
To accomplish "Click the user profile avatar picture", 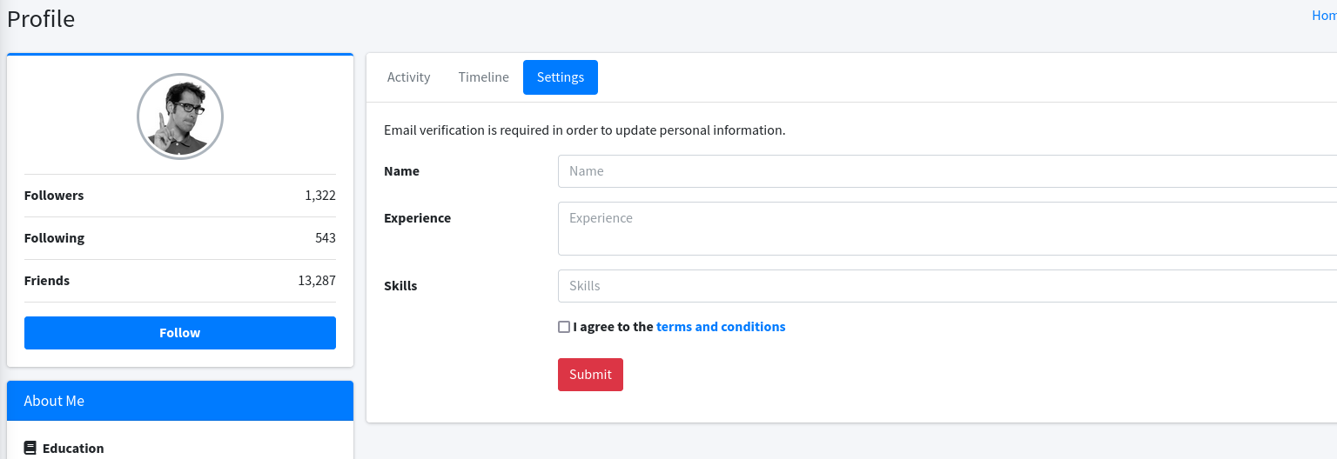I will click(x=180, y=116).
